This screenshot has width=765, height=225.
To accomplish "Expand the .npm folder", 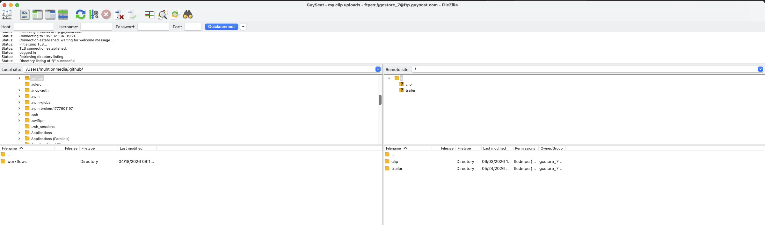I will click(19, 96).
